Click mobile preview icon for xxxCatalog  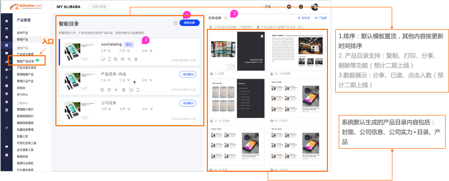[x=109, y=59]
